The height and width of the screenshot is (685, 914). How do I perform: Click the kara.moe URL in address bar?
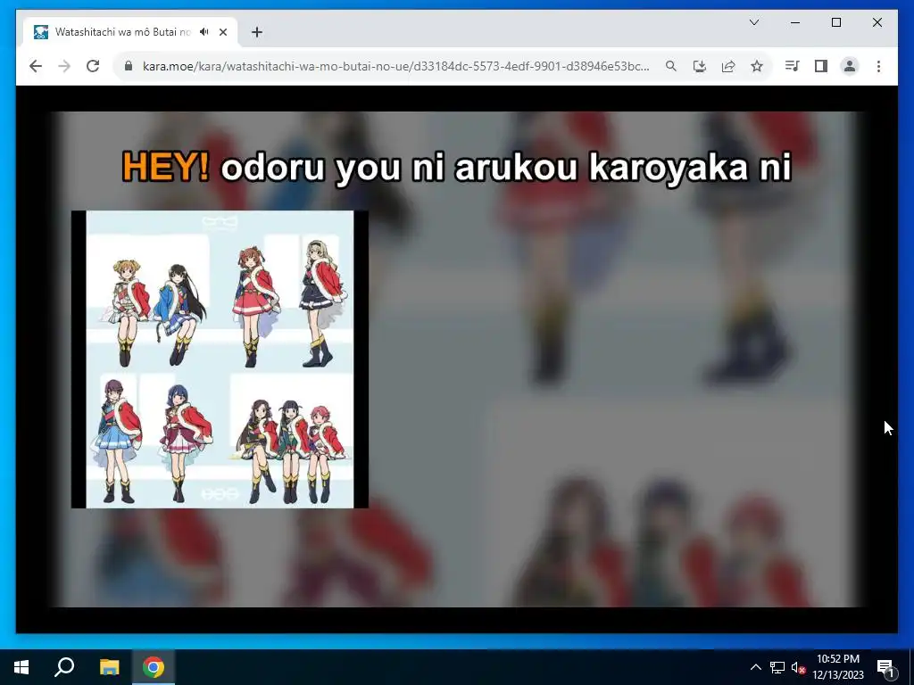395,66
